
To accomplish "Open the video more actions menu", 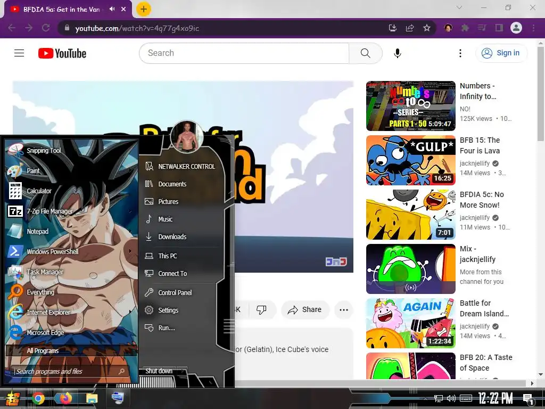I will (x=344, y=309).
